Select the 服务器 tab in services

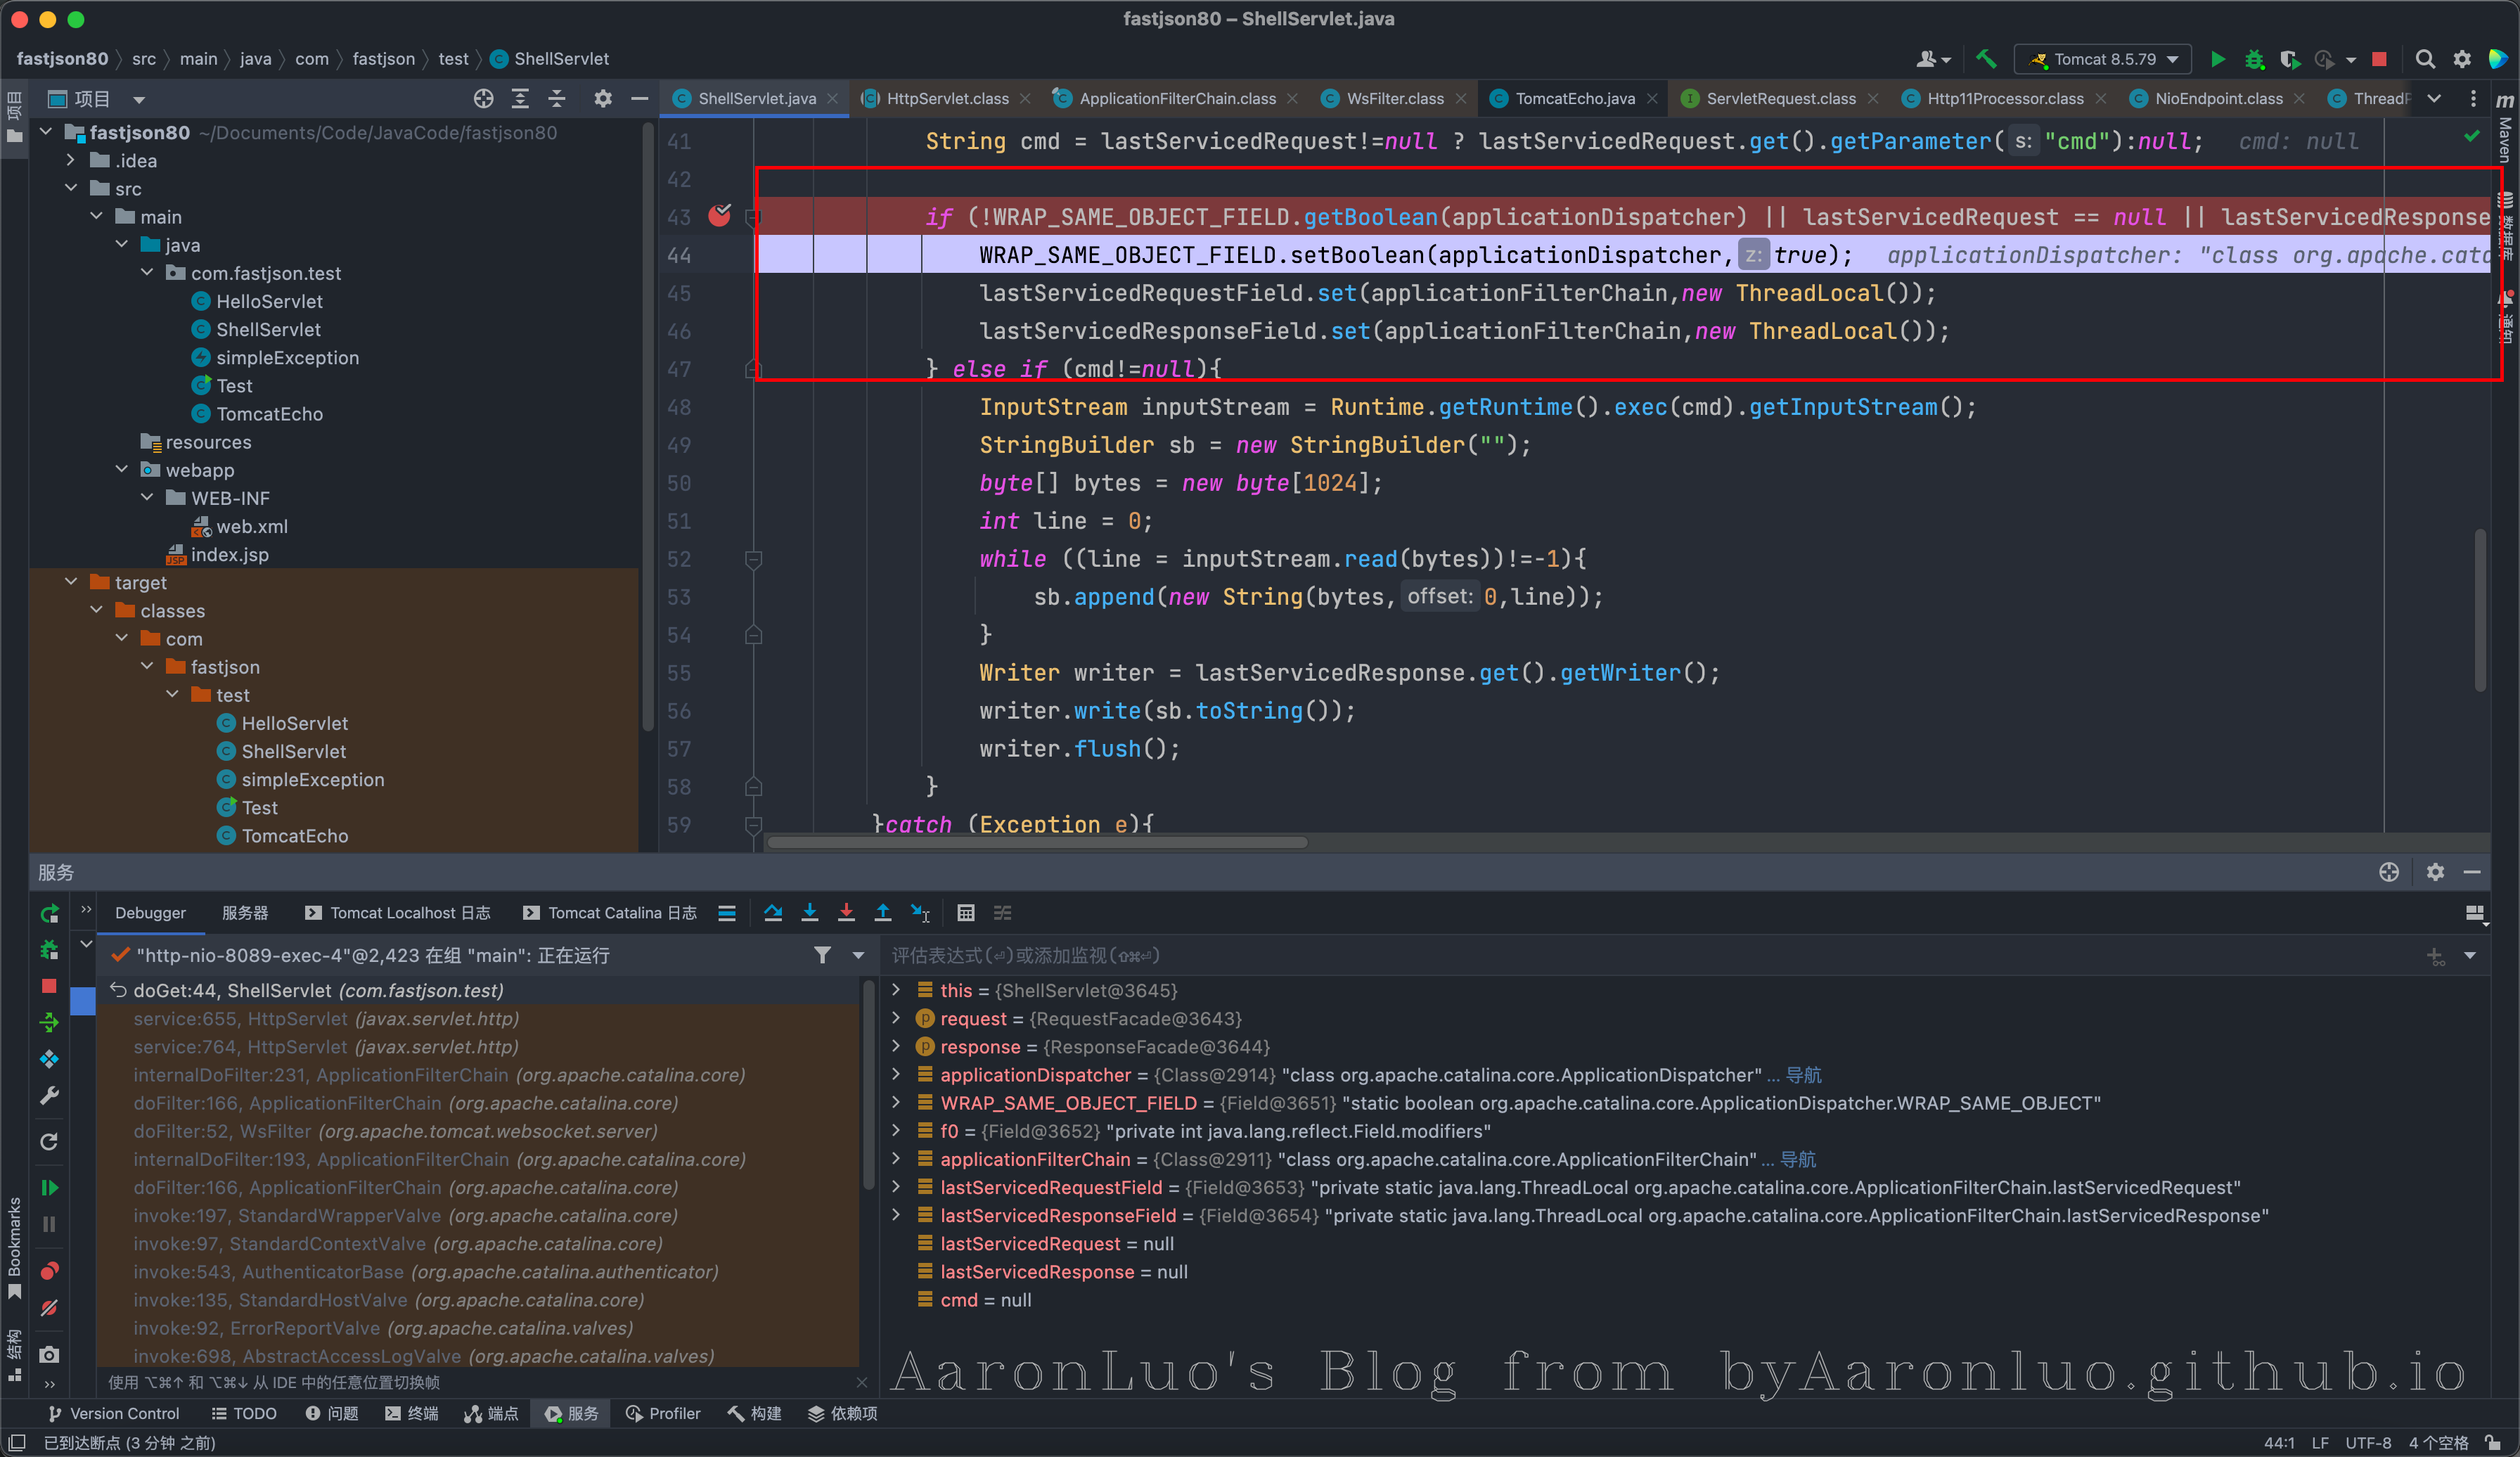pos(245,913)
